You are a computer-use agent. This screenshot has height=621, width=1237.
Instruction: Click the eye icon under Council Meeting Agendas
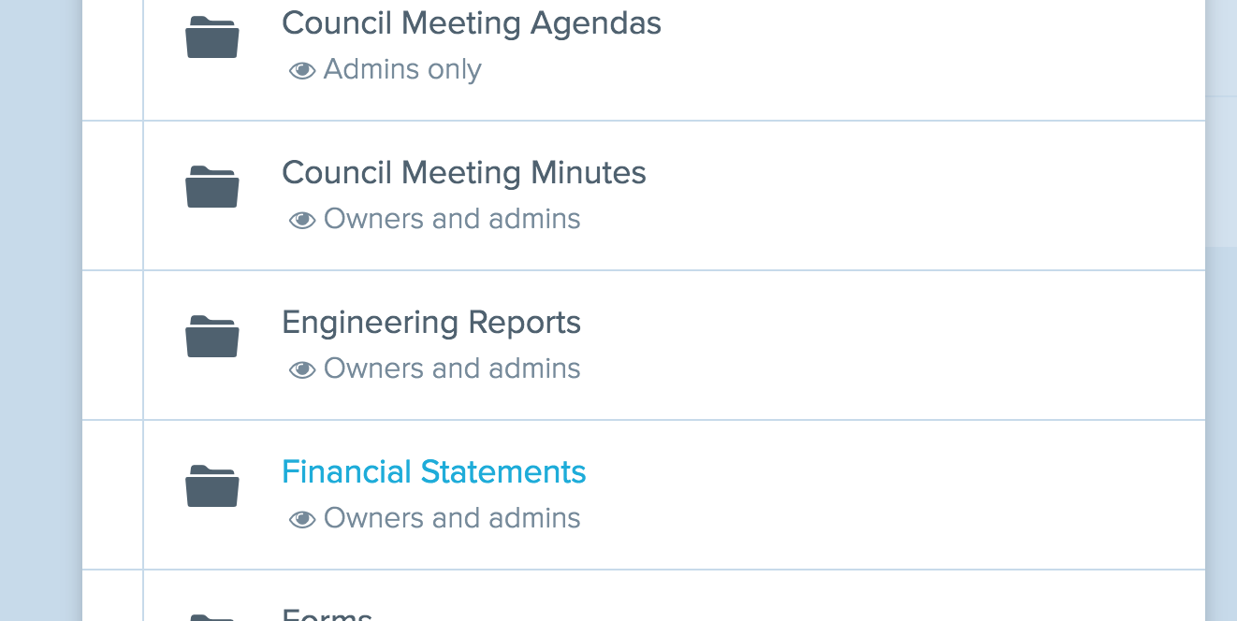302,70
